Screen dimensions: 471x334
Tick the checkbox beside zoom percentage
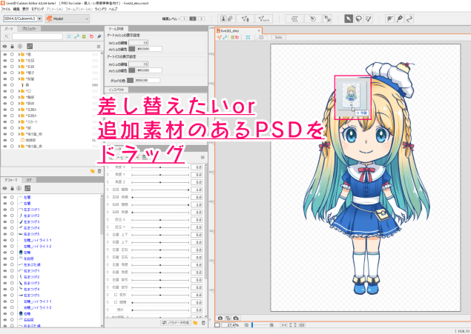[x=217, y=325]
